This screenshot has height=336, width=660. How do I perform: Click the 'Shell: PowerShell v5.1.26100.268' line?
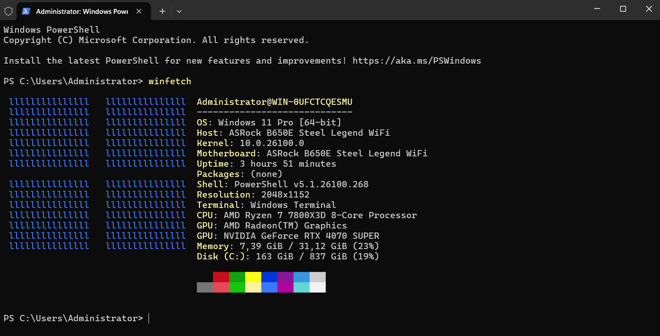point(282,184)
